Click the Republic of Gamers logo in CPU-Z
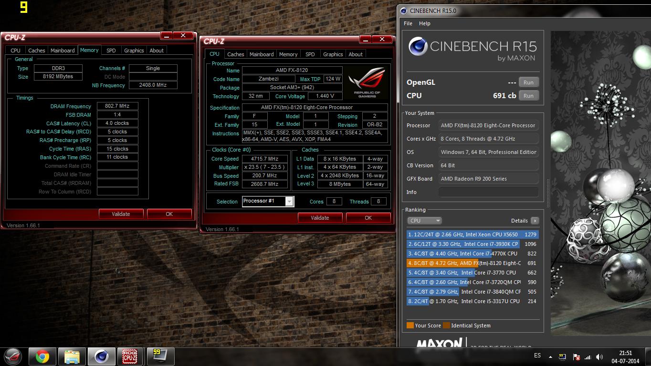The height and width of the screenshot is (366, 651). (367, 82)
